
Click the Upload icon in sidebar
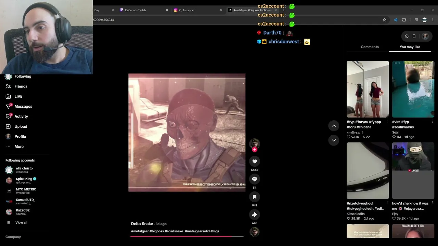[x=8, y=126]
